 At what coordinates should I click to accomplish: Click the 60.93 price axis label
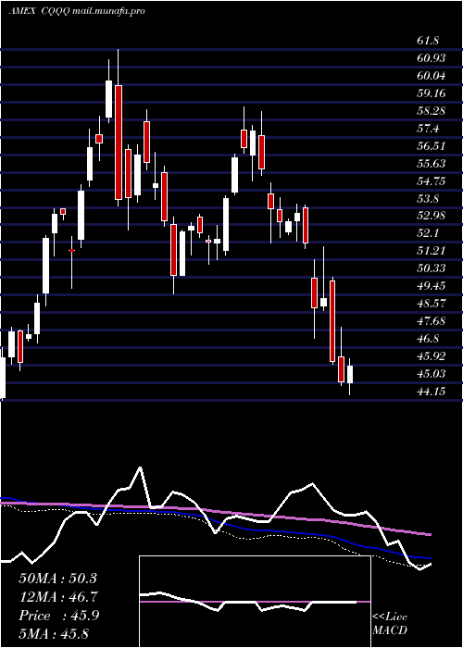point(432,58)
